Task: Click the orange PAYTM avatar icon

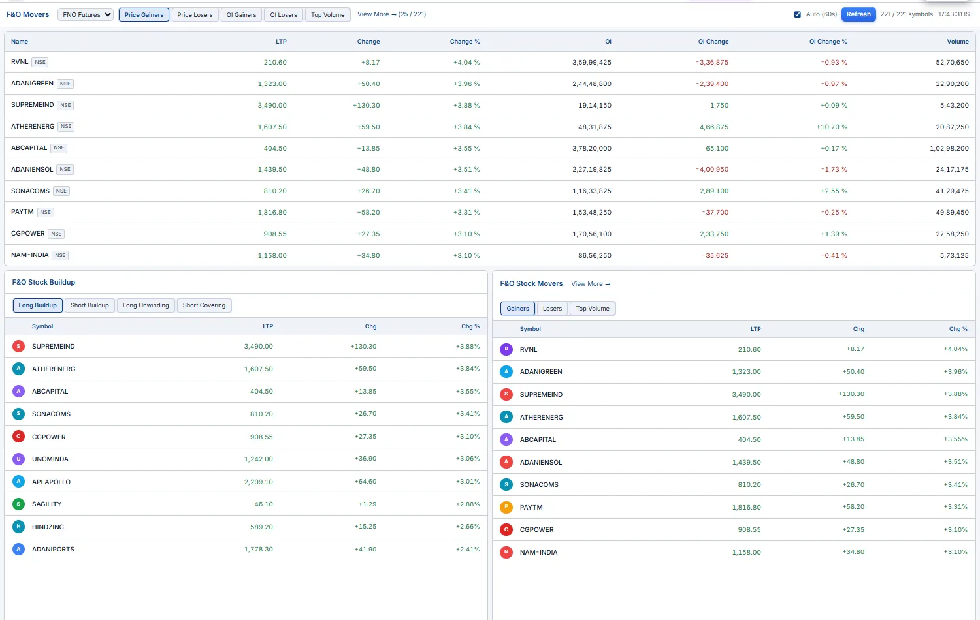Action: tap(506, 507)
